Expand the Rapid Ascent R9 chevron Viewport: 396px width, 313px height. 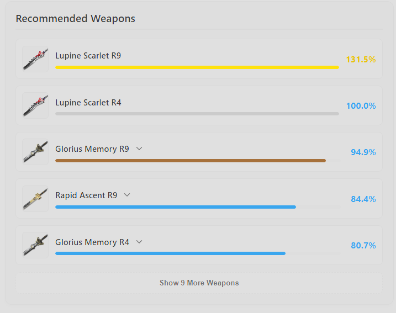pos(127,195)
